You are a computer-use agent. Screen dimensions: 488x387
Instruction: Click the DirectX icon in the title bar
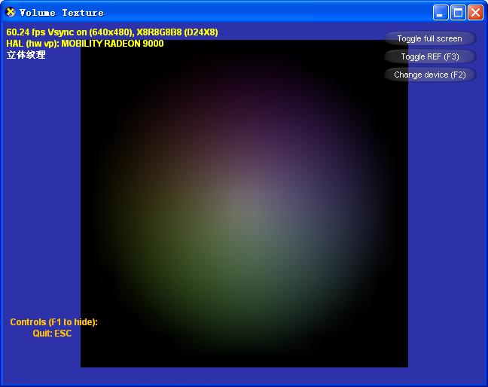pyautogui.click(x=11, y=12)
